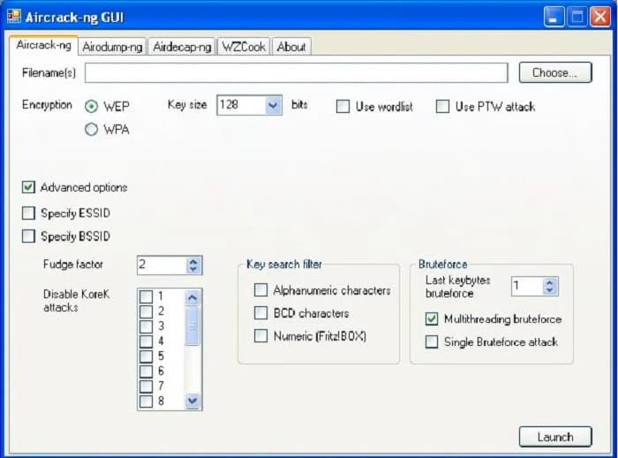Disable KoreK attack 5
This screenshot has height=458, width=618.
point(147,356)
